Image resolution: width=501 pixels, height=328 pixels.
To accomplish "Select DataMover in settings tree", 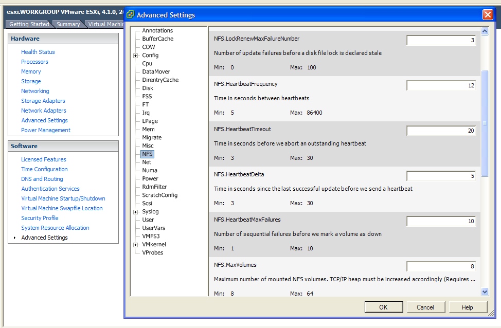I will point(156,72).
